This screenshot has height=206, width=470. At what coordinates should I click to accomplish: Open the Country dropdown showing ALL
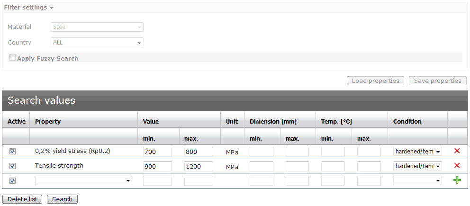point(97,43)
